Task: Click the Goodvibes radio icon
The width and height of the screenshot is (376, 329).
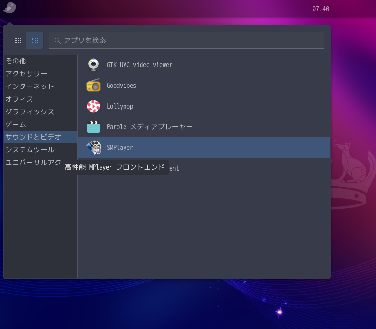Action: 94,86
